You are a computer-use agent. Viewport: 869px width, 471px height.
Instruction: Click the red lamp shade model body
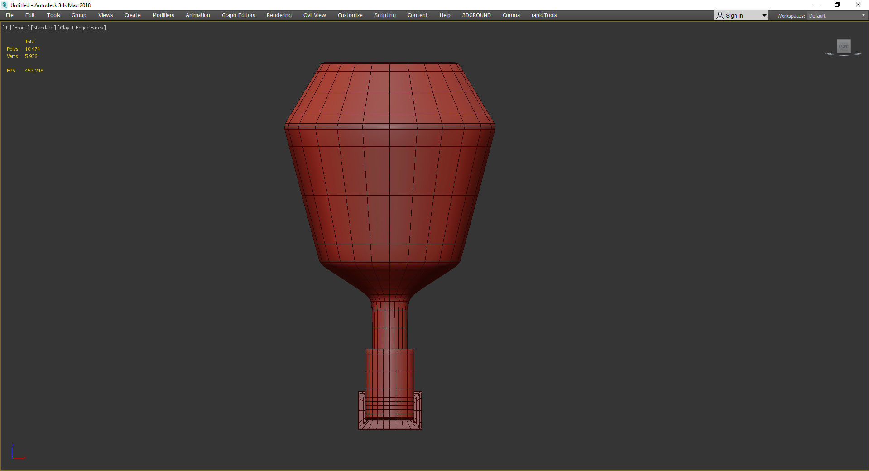coord(389,181)
